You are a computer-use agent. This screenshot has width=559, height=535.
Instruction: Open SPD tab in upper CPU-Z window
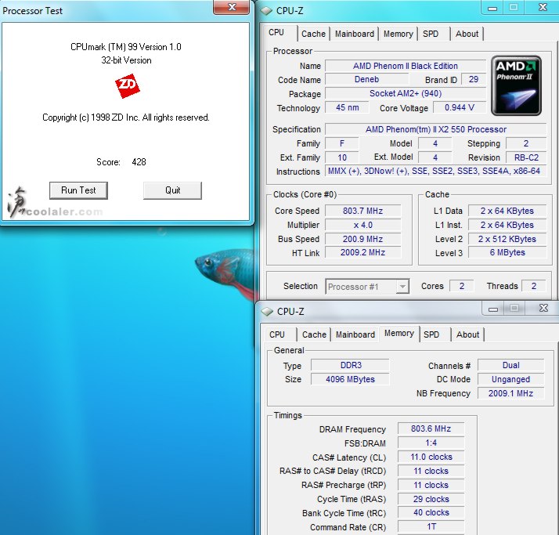[431, 34]
